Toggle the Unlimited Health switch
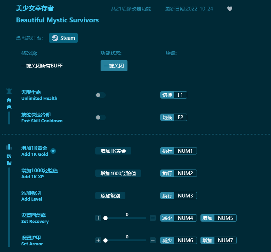The height and width of the screenshot is (252, 271). [101, 95]
